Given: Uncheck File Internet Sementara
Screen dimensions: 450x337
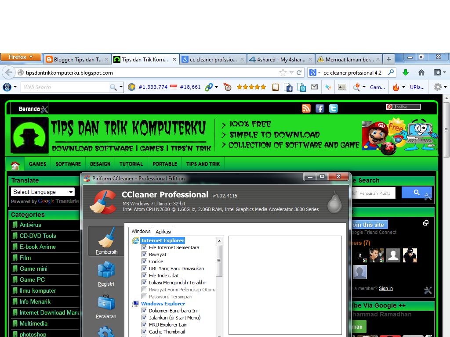Looking at the screenshot, I should coord(144,247).
